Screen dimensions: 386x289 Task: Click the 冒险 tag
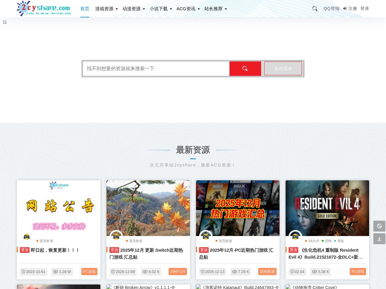(x=339, y=241)
